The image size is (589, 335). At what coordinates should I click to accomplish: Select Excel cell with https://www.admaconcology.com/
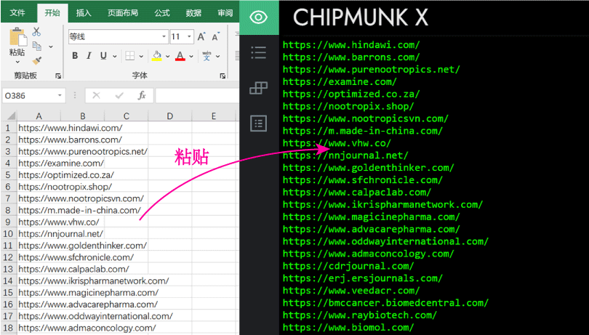coord(87,328)
